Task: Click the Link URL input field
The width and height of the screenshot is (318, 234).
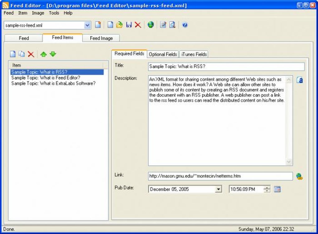Action: coord(220,176)
